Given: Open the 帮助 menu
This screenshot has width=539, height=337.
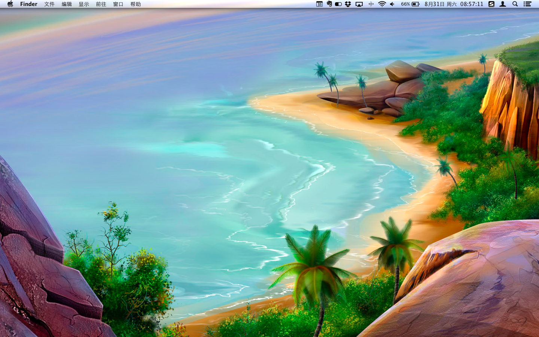Looking at the screenshot, I should tap(135, 4).
